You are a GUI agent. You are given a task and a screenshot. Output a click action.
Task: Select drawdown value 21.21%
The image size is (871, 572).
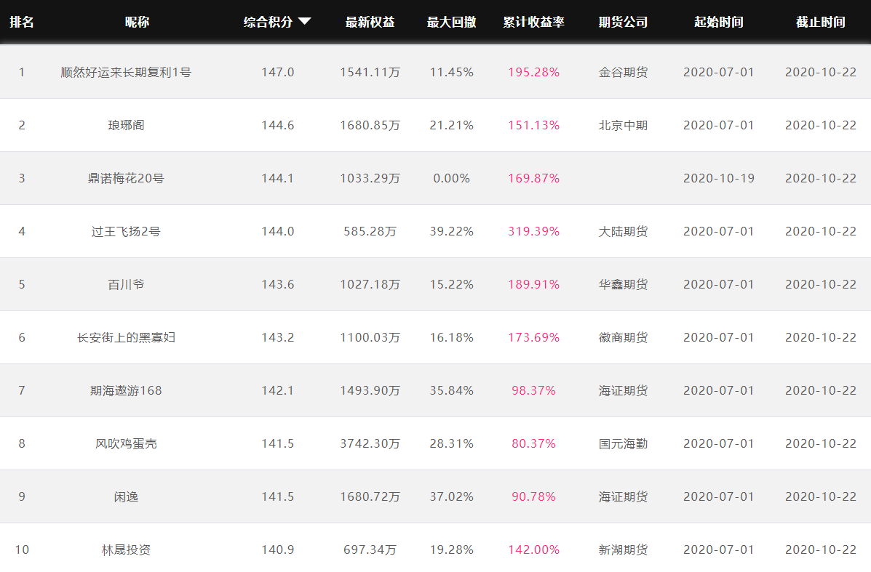click(452, 126)
